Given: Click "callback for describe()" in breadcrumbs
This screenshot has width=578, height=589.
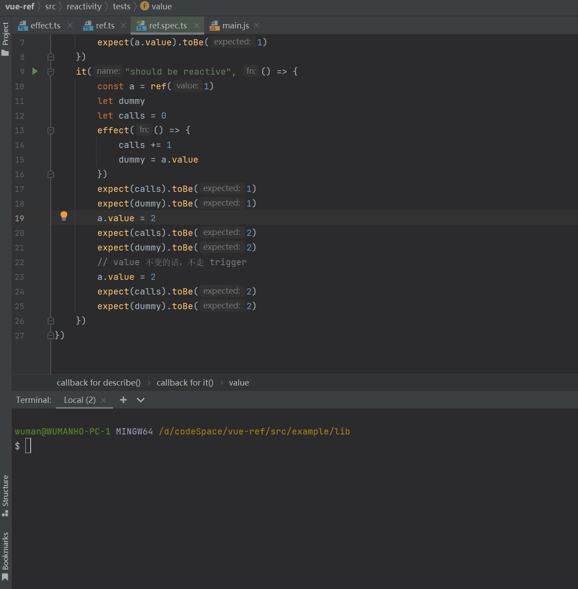Looking at the screenshot, I should [x=99, y=383].
